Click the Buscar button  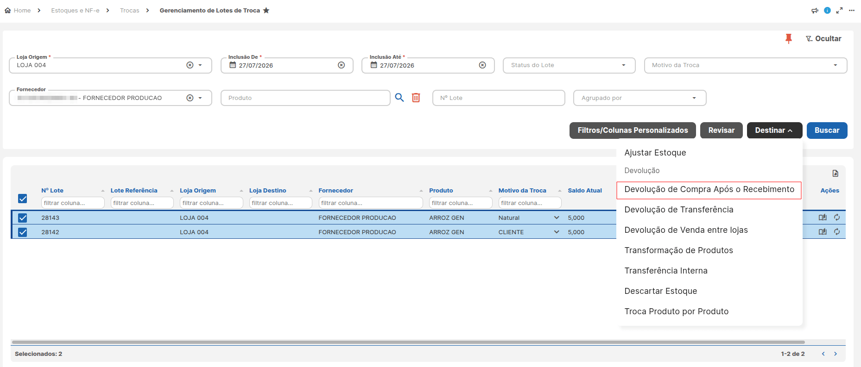827,131
